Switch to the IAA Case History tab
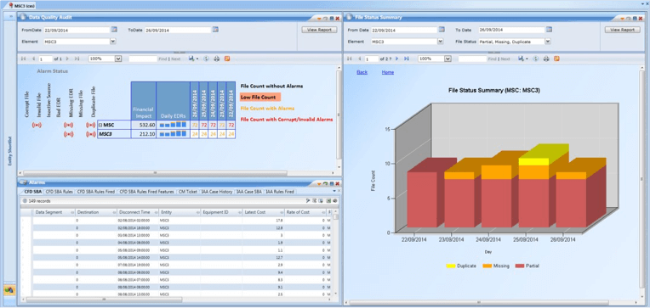This screenshot has width=650, height=308. pos(217,192)
